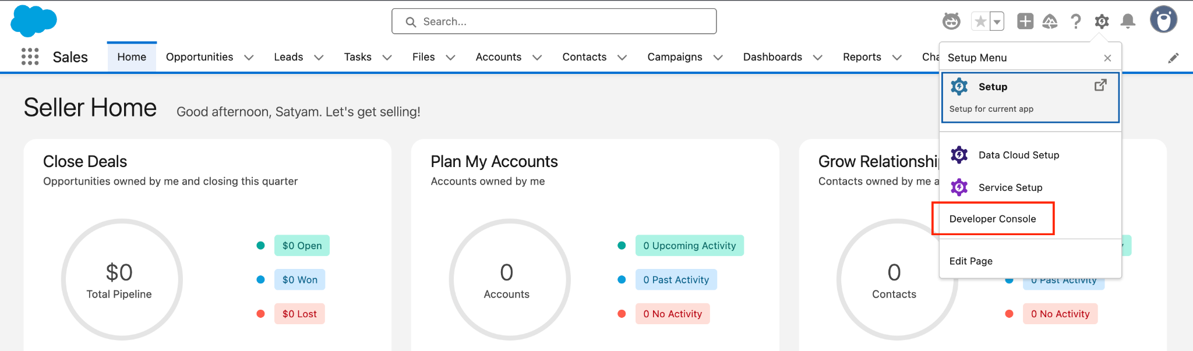Viewport: 1193px width, 351px height.
Task: Expand the Reports tab chevron
Action: [897, 58]
